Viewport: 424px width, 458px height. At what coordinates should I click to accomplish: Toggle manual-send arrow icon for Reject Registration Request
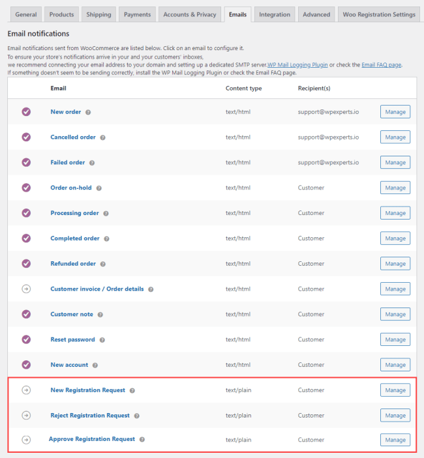[26, 416]
